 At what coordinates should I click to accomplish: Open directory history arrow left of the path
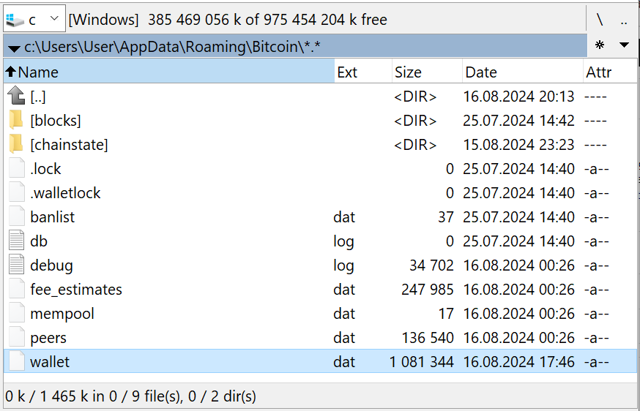click(x=14, y=49)
